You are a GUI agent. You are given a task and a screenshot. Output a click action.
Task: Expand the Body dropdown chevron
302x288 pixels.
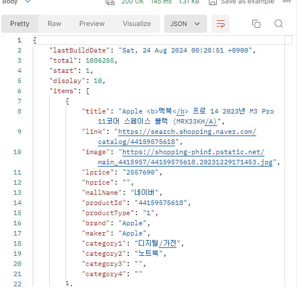(28, 1)
